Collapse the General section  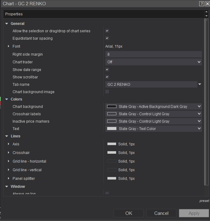pyautogui.click(x=7, y=24)
